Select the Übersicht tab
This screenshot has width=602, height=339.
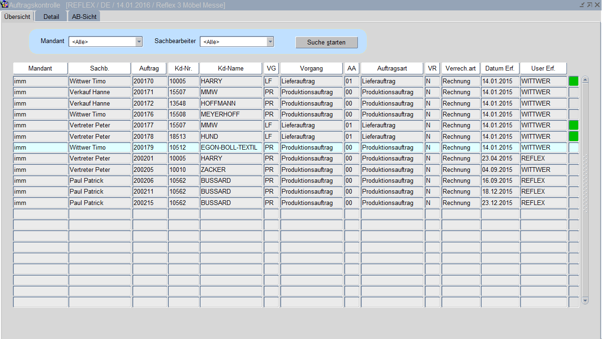pyautogui.click(x=17, y=17)
